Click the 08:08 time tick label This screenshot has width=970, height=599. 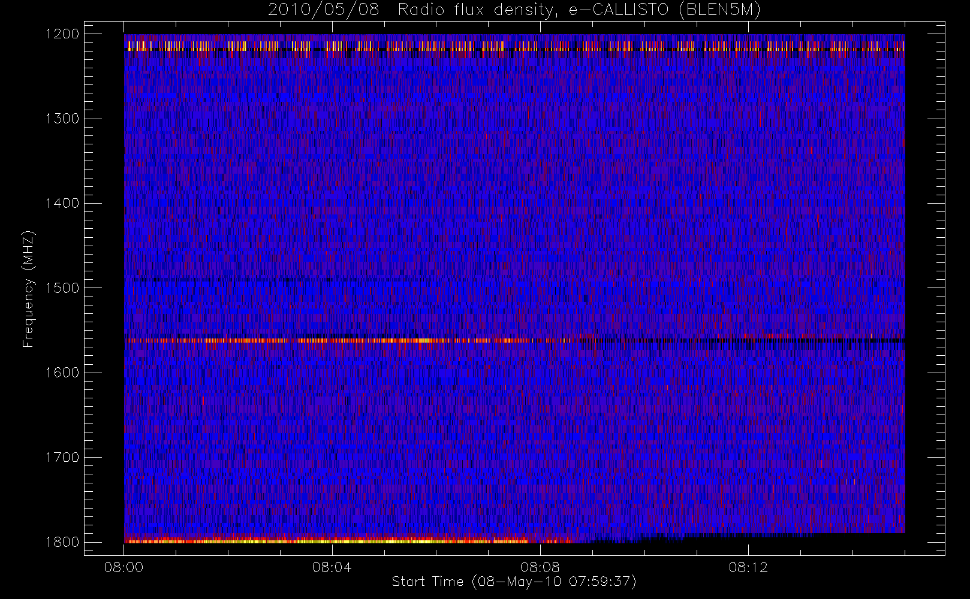pos(540,567)
